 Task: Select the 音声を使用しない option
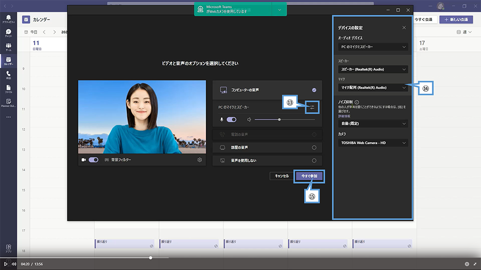pos(314,161)
